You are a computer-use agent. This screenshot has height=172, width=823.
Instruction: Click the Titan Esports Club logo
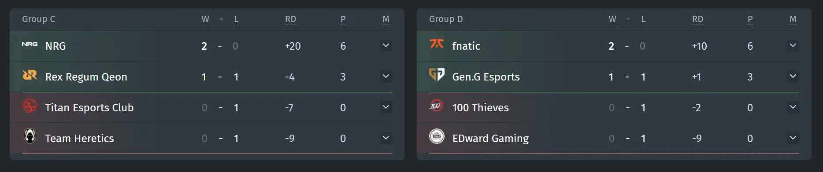pos(30,106)
